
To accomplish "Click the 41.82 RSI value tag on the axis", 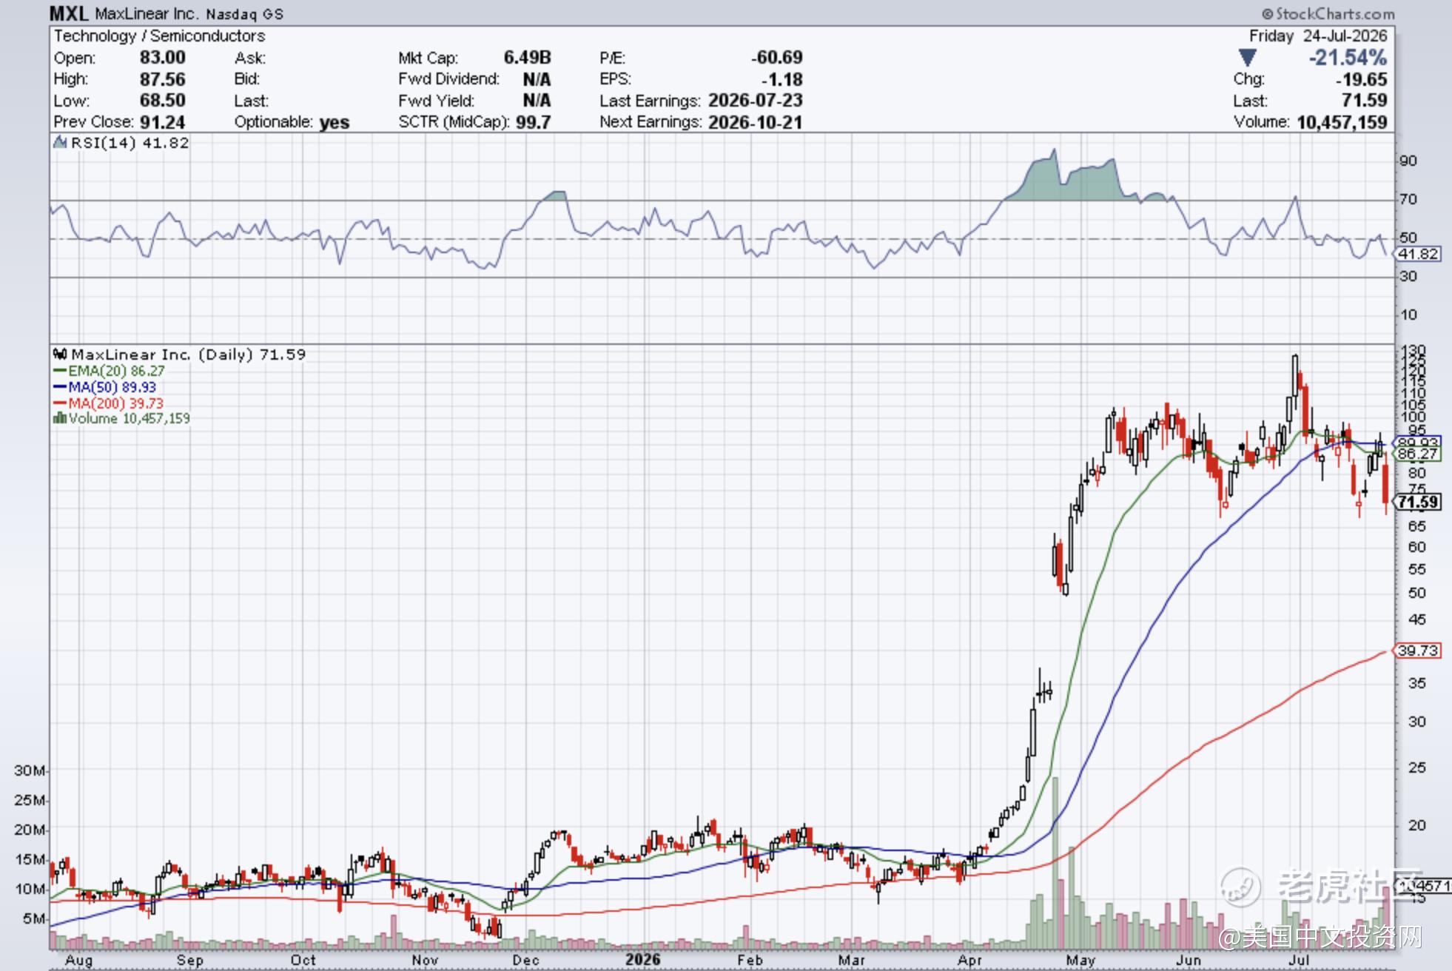I will click(1418, 255).
